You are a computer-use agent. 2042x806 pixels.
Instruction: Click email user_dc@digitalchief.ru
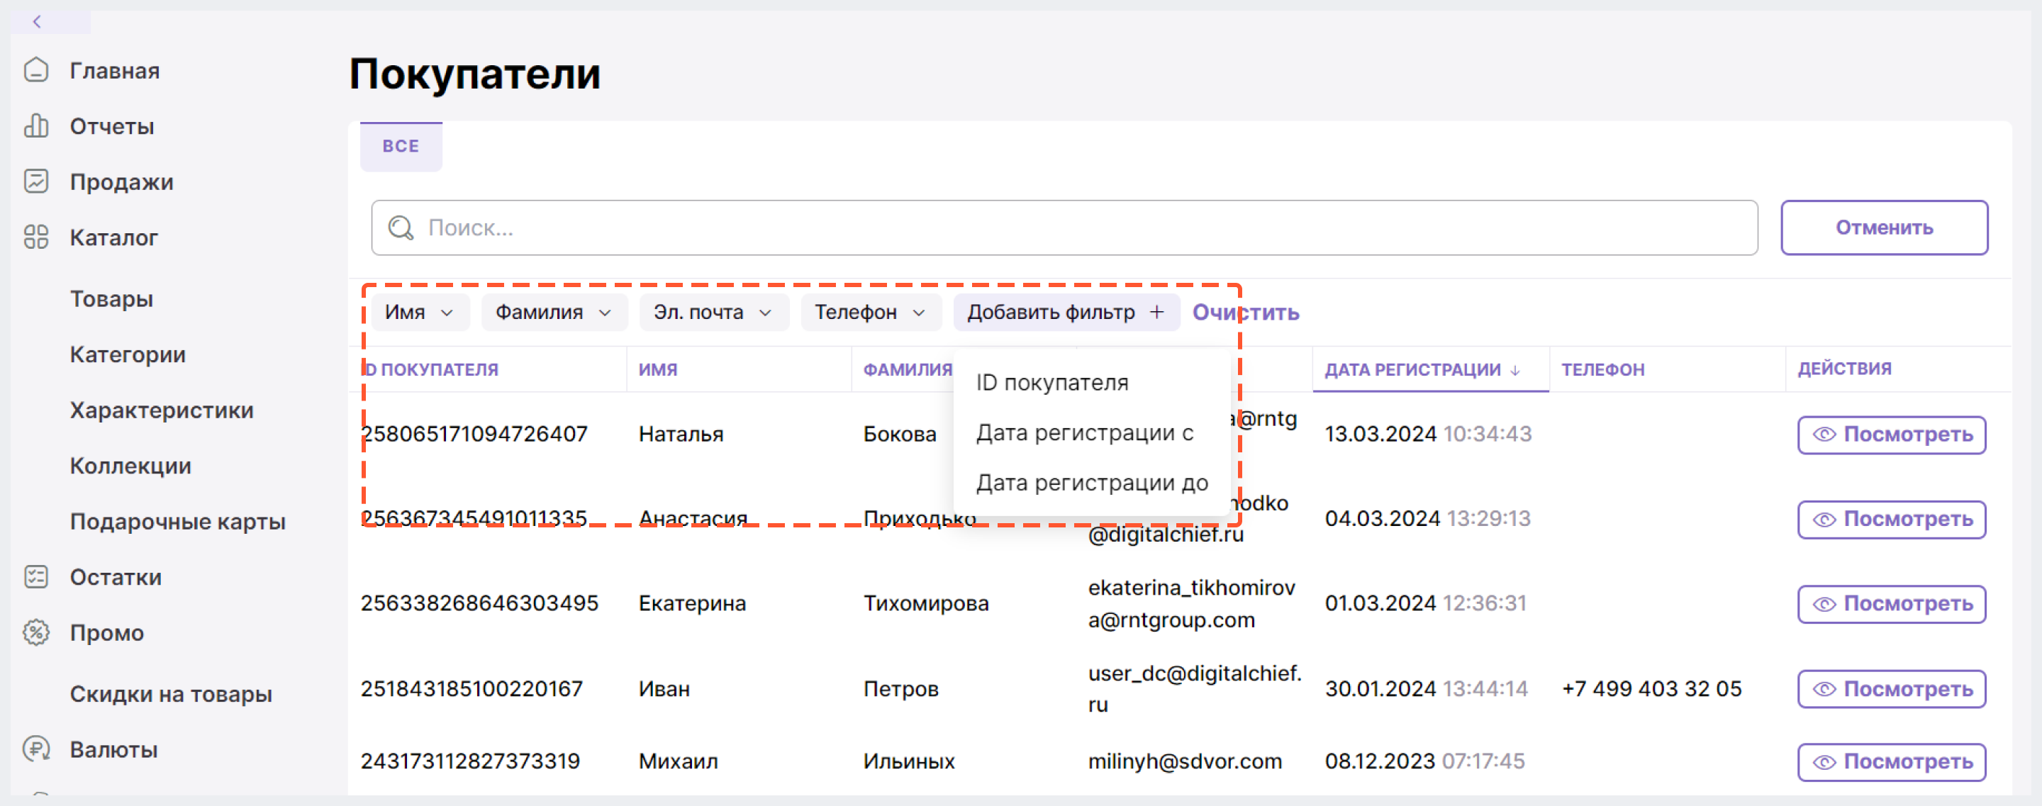click(x=1195, y=689)
